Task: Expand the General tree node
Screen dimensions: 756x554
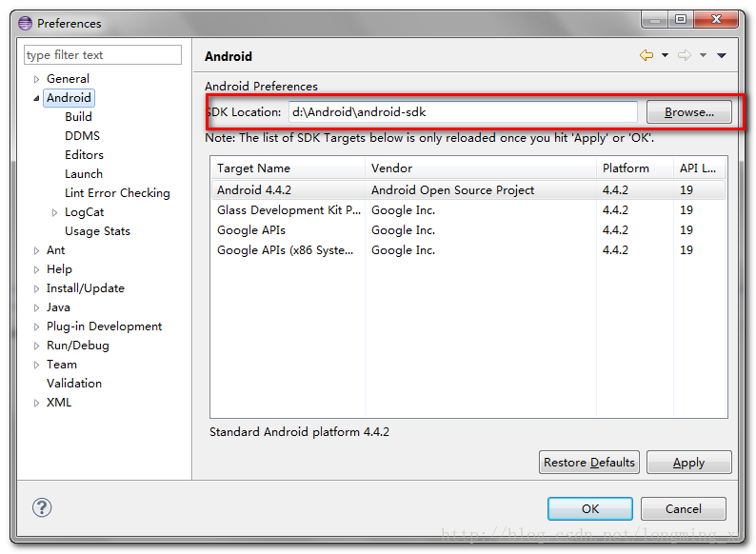Action: tap(36, 79)
